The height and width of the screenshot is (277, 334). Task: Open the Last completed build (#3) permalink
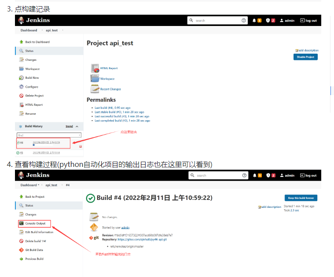122,121
